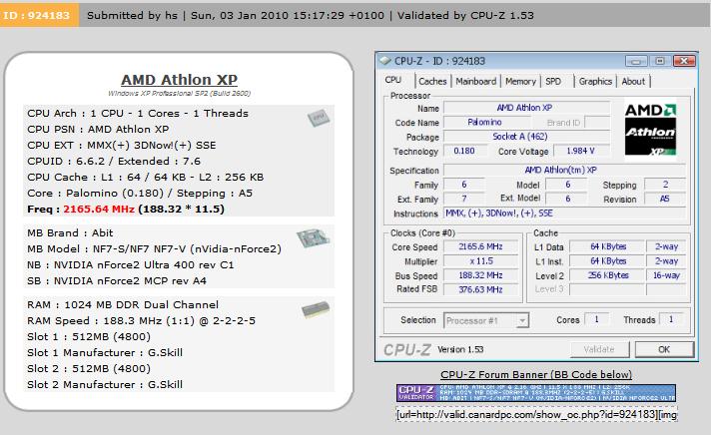Click 'SB : NVIDIA nForce2 MCP rev A4' line
Screen dimensions: 711x435
(x=117, y=280)
